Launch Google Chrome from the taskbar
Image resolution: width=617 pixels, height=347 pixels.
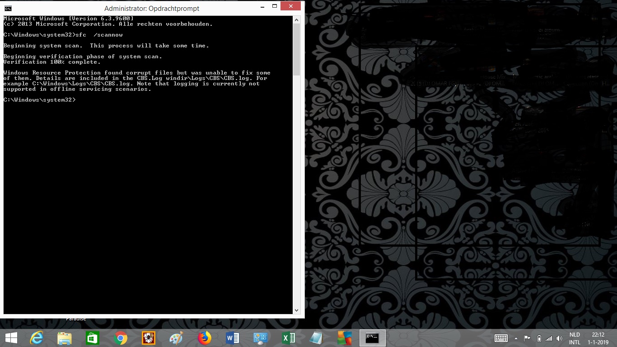tap(121, 338)
